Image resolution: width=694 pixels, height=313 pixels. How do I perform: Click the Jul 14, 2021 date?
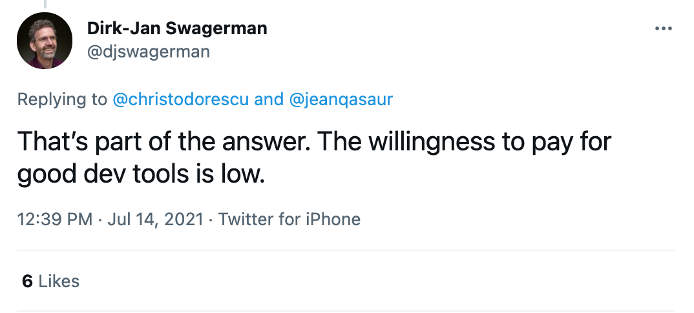tap(155, 219)
